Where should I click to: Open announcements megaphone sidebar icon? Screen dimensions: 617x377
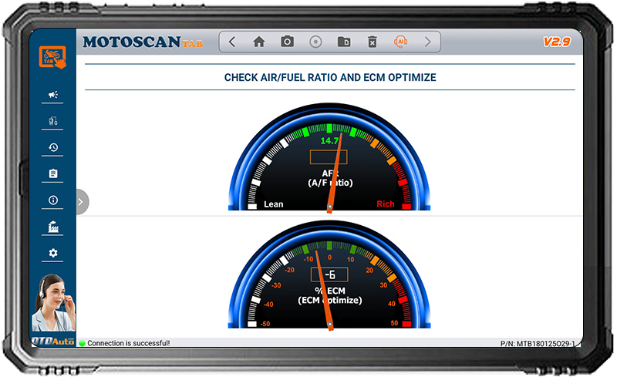[x=52, y=95]
